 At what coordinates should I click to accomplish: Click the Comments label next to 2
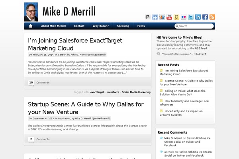tap(43, 140)
